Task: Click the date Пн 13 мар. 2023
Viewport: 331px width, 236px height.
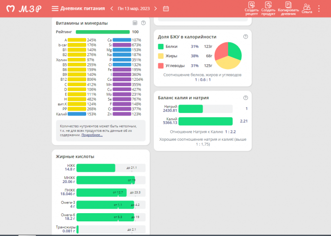Action: [134, 9]
